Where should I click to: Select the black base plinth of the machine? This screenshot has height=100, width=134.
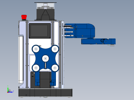tap(45, 93)
